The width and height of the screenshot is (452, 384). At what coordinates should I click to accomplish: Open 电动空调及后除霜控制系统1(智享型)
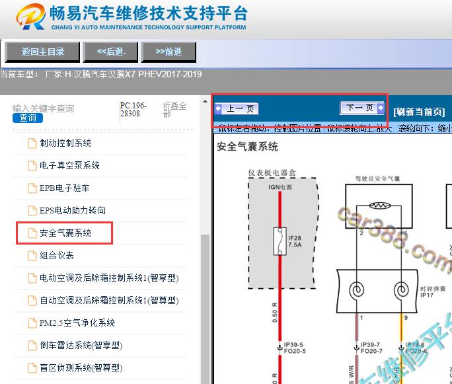(x=109, y=278)
